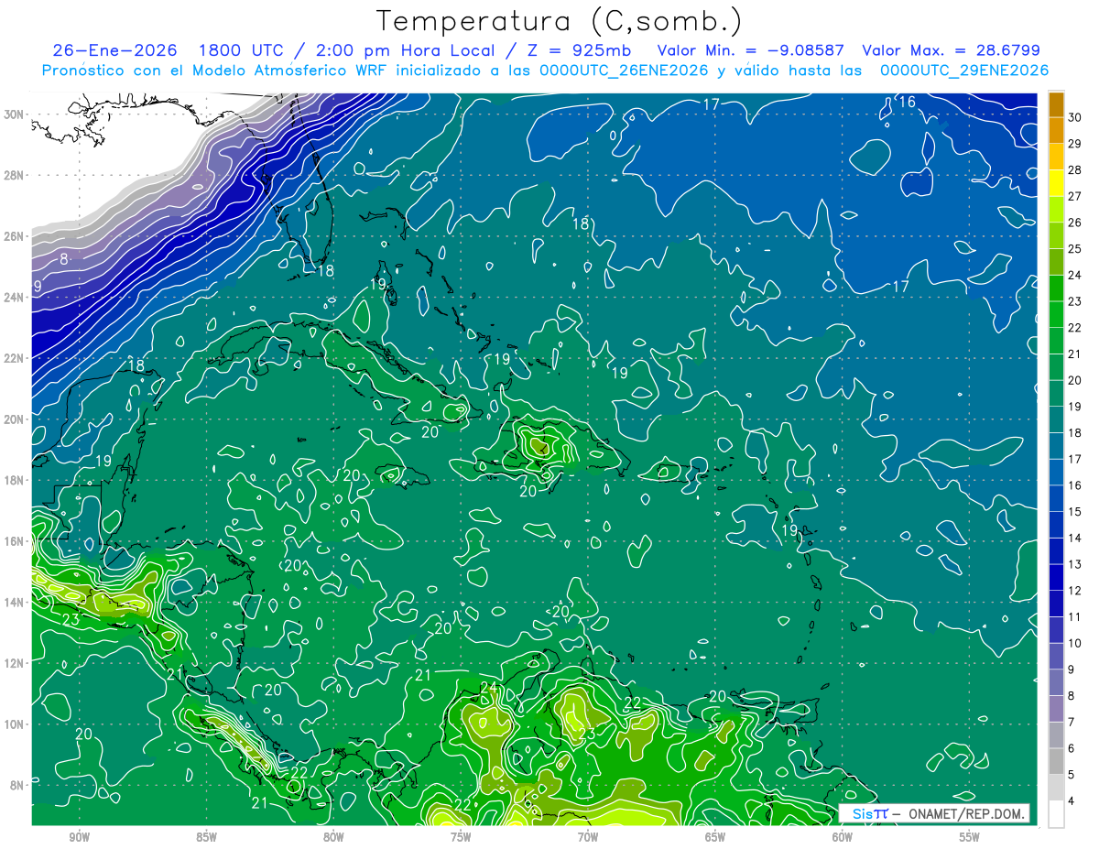Image resolution: width=1099 pixels, height=849 pixels.
Task: Select the date text "26-Ene-2026"
Action: pos(115,50)
